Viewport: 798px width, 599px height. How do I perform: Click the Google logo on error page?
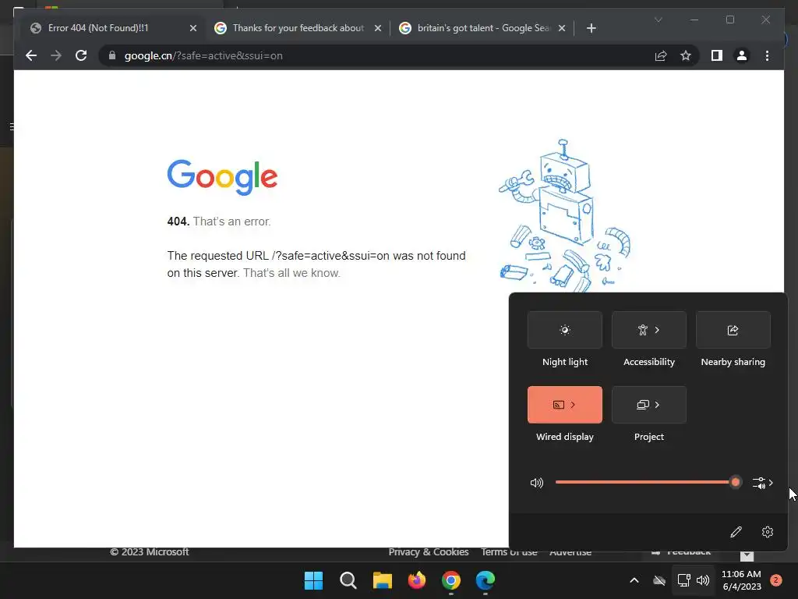click(x=222, y=177)
